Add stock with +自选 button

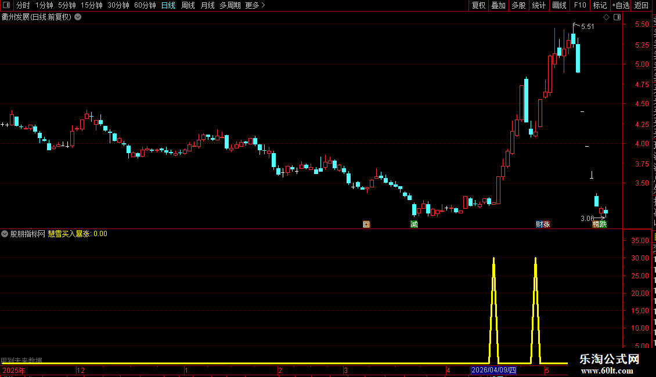[x=621, y=5]
